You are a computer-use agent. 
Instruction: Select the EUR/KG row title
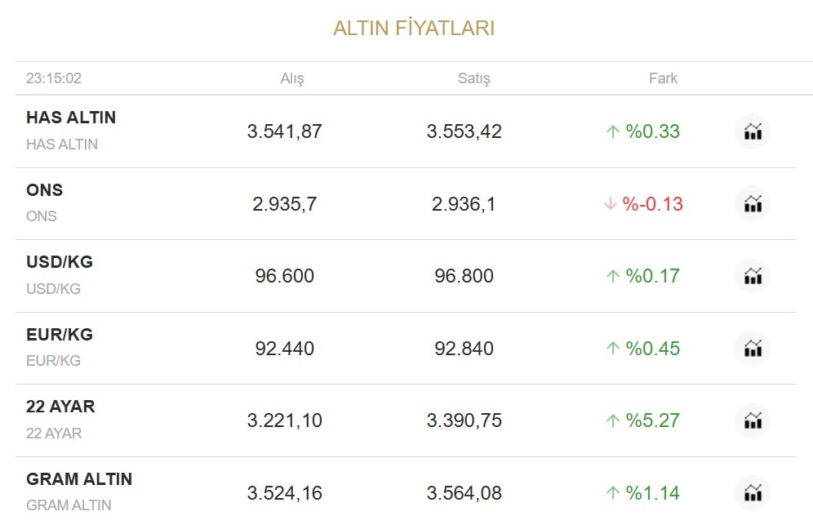(x=60, y=335)
